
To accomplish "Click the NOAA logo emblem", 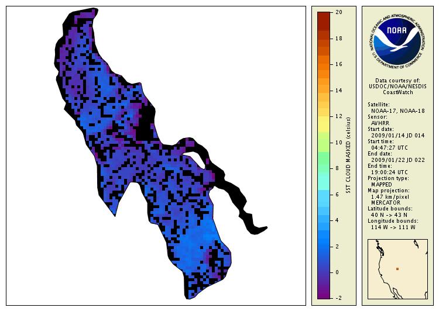I will pos(397,41).
